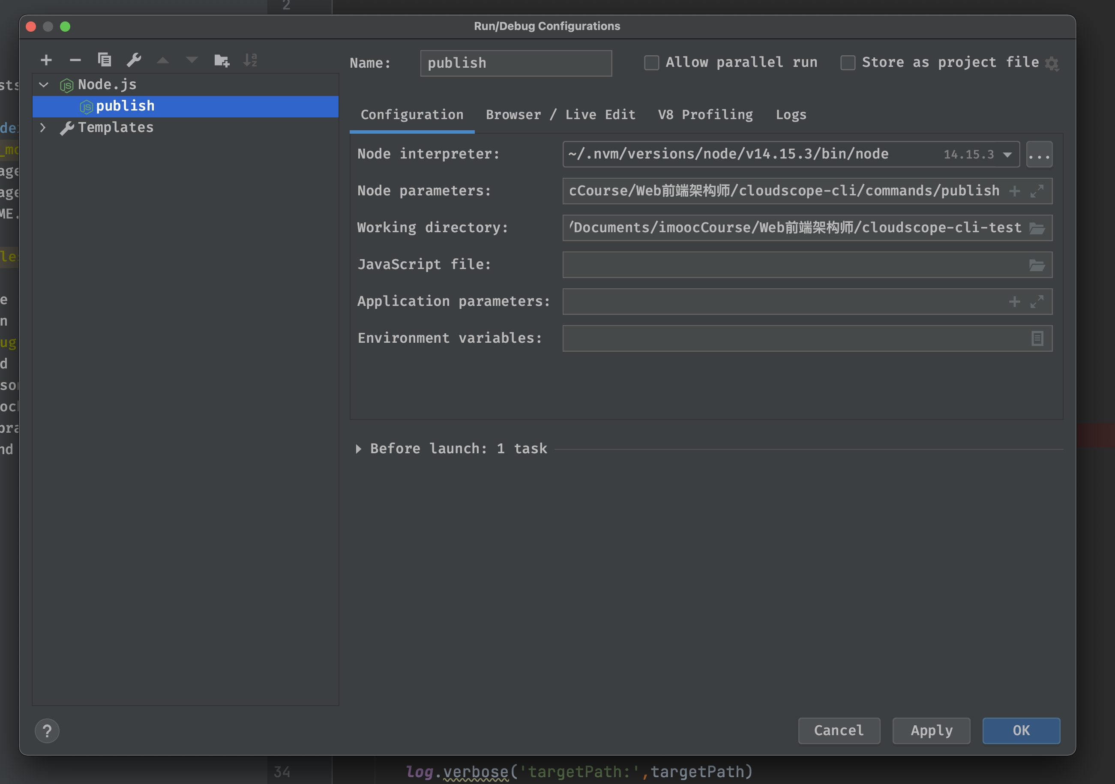The image size is (1115, 784).
Task: Click the Apply button
Action: click(932, 730)
